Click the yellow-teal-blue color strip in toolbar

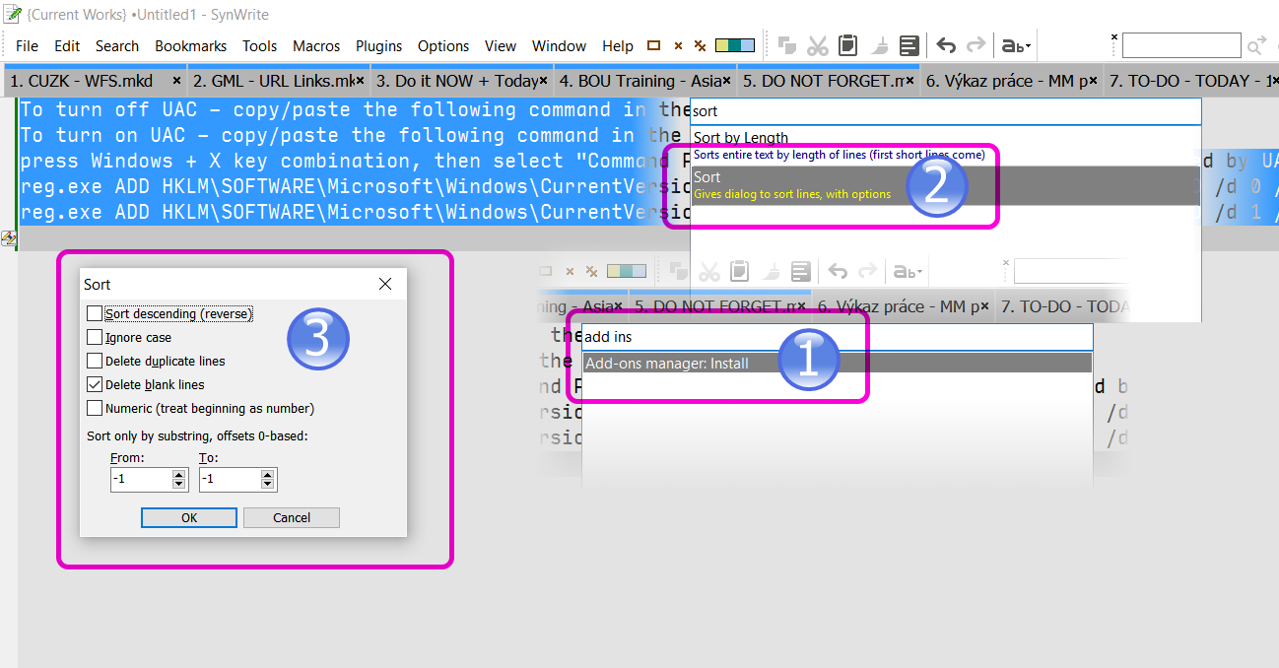coord(734,45)
